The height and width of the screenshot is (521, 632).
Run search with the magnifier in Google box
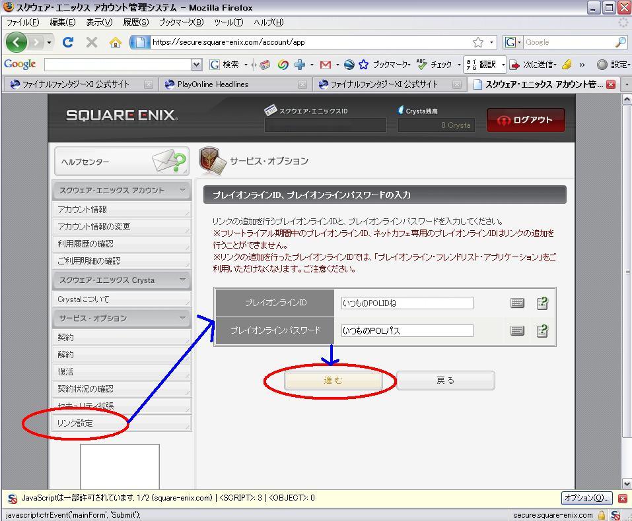621,42
